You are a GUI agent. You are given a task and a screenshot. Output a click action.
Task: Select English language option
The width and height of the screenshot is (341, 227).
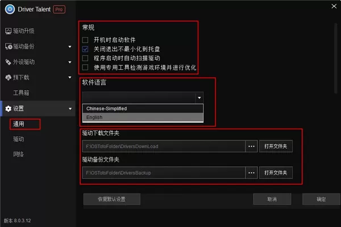tap(143, 117)
